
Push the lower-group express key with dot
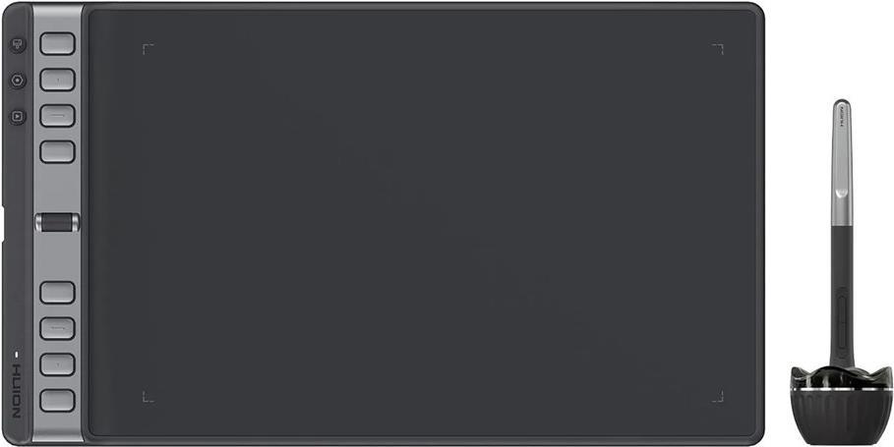point(57,364)
